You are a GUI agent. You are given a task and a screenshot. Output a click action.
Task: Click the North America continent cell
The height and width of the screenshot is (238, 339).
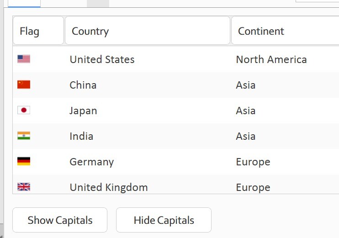pyautogui.click(x=271, y=59)
